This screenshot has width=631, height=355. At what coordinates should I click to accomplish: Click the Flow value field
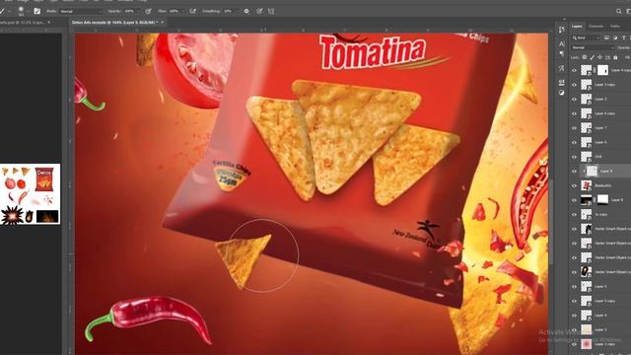[x=174, y=11]
